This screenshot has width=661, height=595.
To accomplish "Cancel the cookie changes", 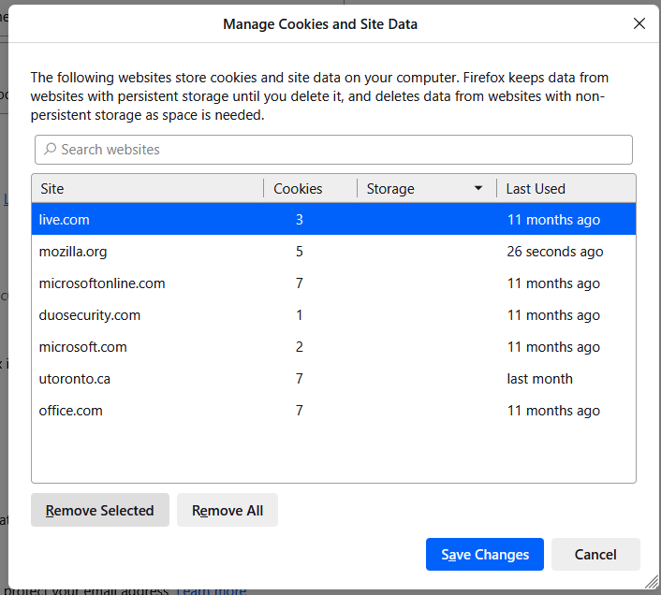I will tap(595, 555).
